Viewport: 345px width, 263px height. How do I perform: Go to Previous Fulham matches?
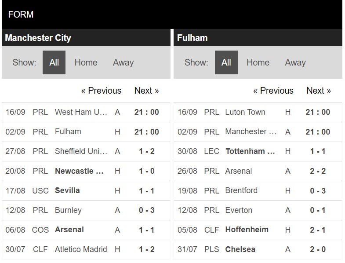[273, 91]
